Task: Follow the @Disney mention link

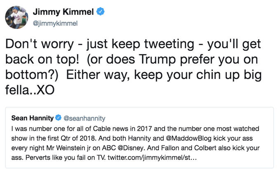Action: pos(131,148)
